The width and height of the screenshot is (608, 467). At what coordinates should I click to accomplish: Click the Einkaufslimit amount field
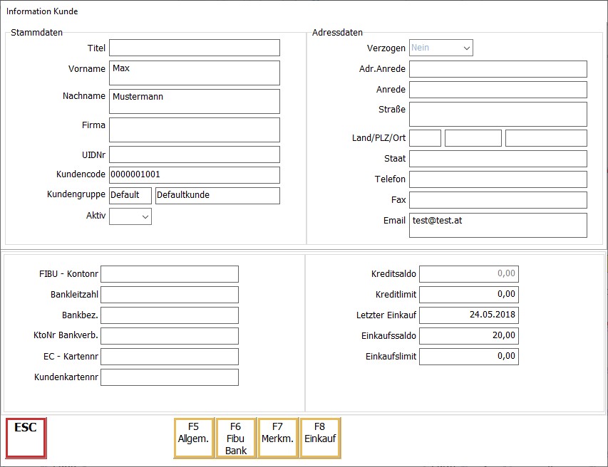tap(468, 356)
